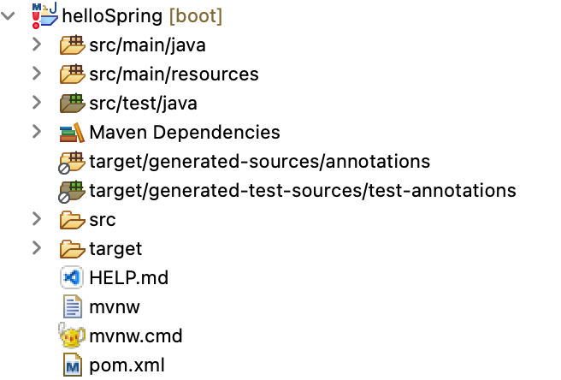
Task: Click the mvnw.cmd file icon
Action: coord(72,336)
